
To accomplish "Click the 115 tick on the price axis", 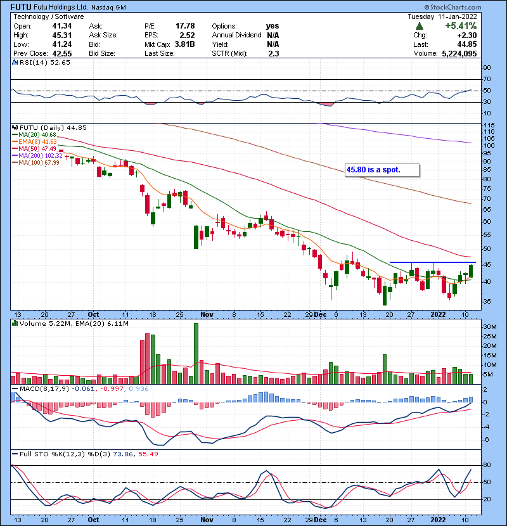I will [x=489, y=125].
